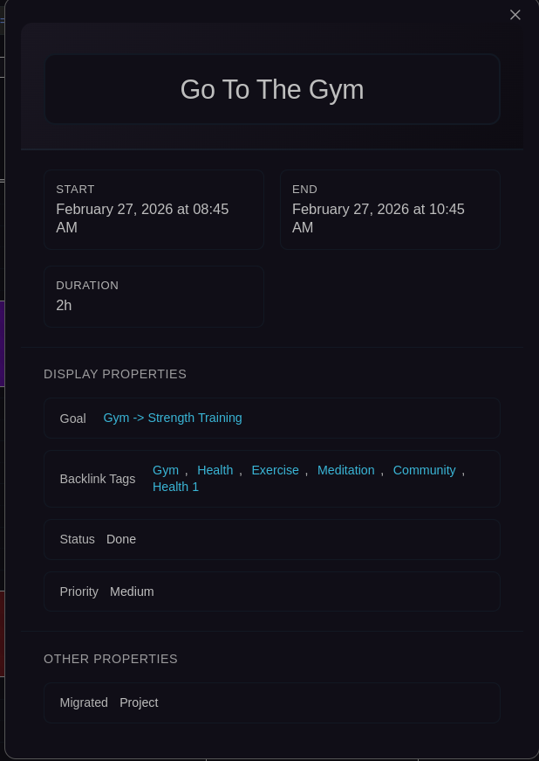Viewport: 539px width, 761px height.
Task: Open the Community backlink tag
Action: [424, 470]
